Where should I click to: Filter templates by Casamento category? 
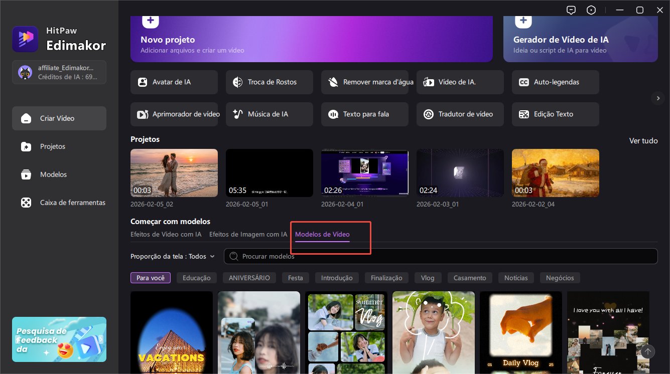pyautogui.click(x=469, y=278)
